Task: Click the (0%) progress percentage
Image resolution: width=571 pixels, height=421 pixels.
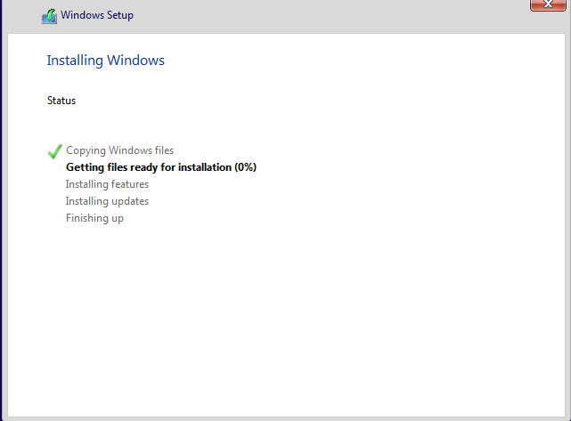Action: pyautogui.click(x=246, y=167)
